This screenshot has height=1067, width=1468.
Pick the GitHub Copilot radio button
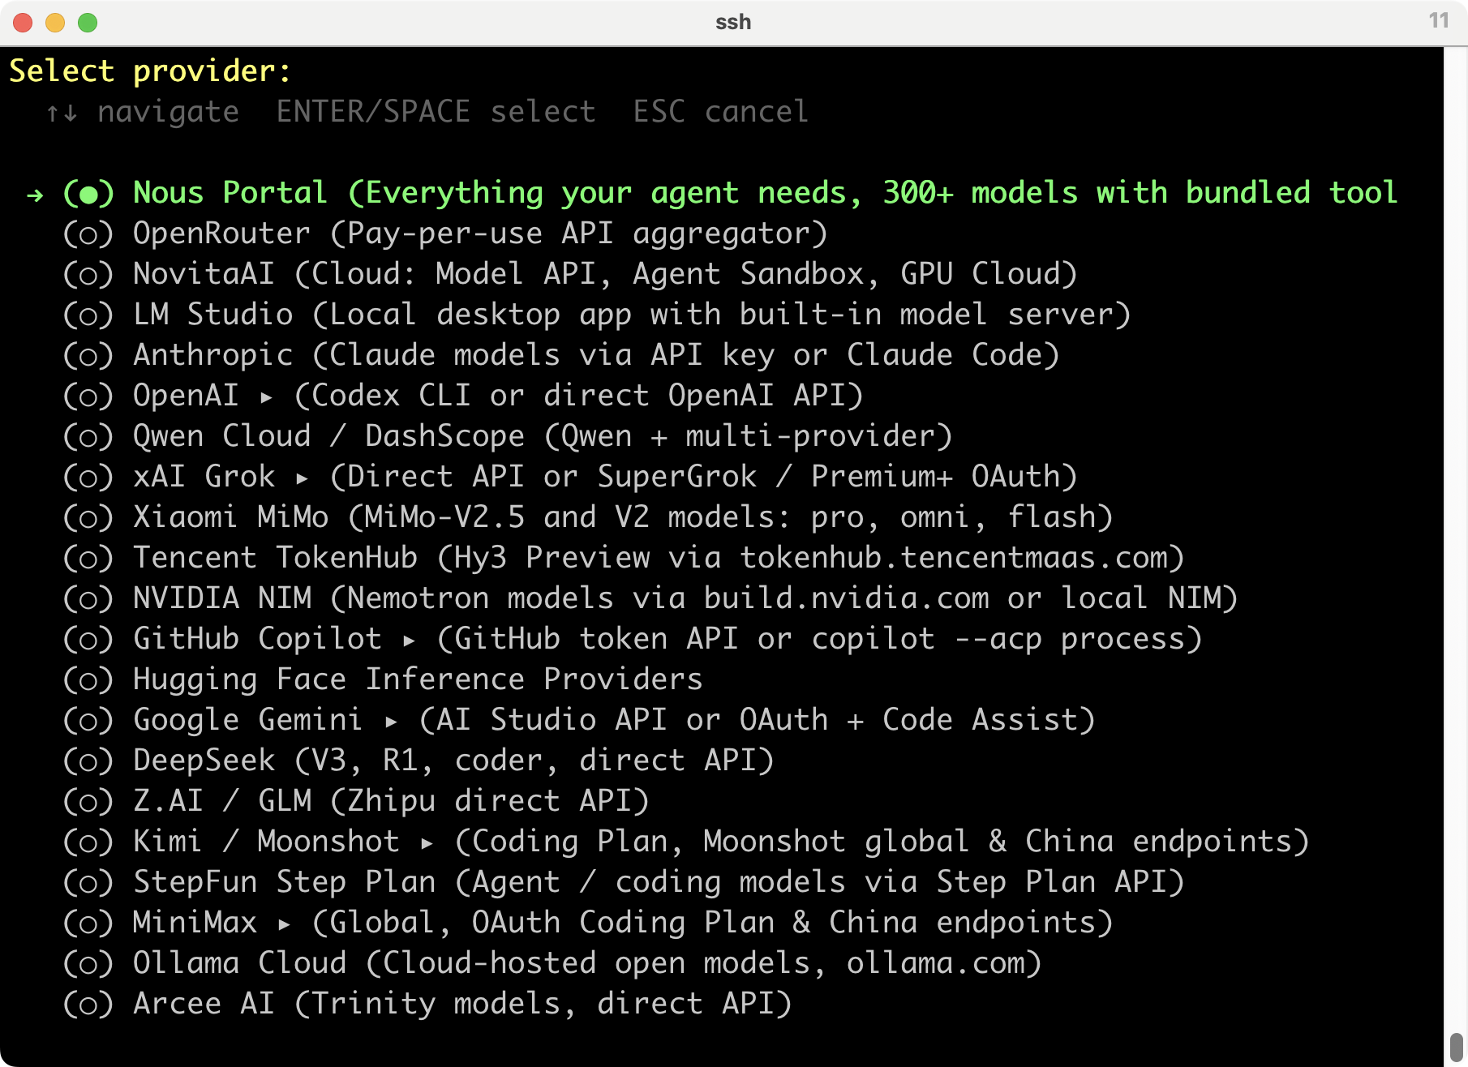tap(88, 639)
